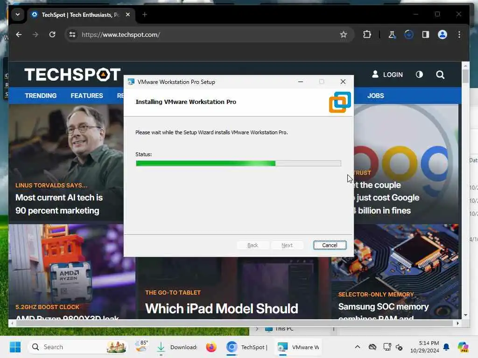
Task: Open Chrome three-dot menu
Action: (459, 34)
